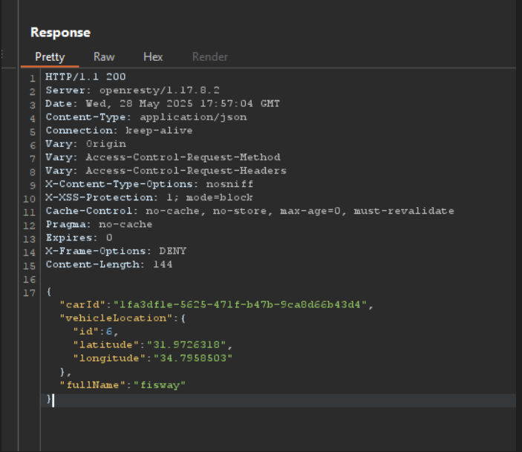Click the longitude value 34.7958503
Image resolution: width=522 pixels, height=452 pixels.
tap(193, 358)
